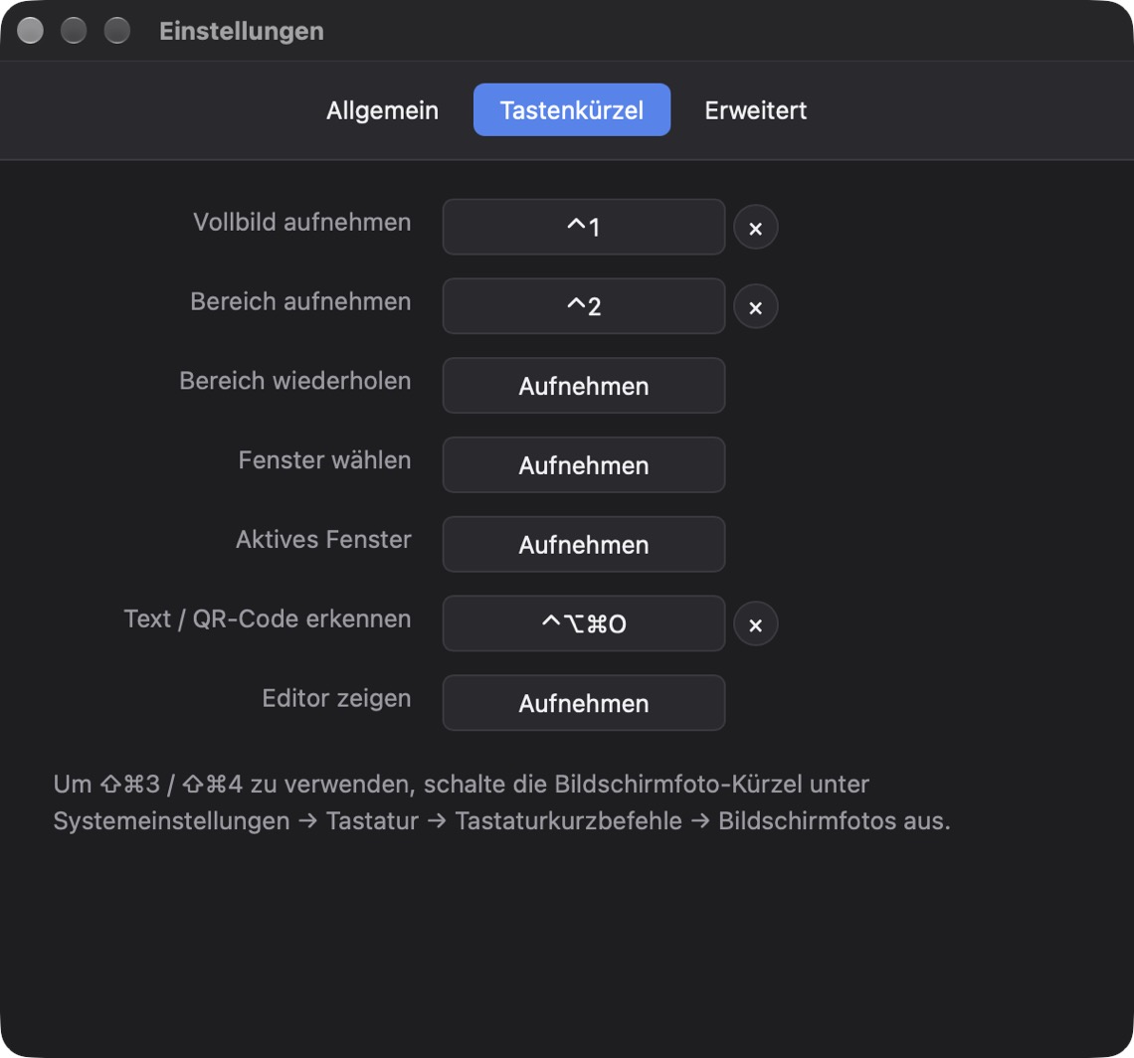Screen dimensions: 1134x1058
Task: Click the Systemeinstellungen hint text
Action: 502,802
